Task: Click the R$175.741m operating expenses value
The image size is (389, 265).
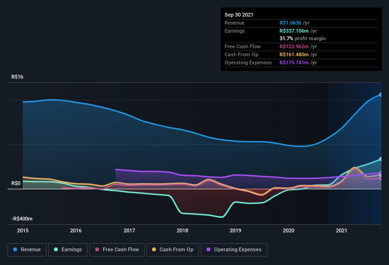Action: click(294, 62)
